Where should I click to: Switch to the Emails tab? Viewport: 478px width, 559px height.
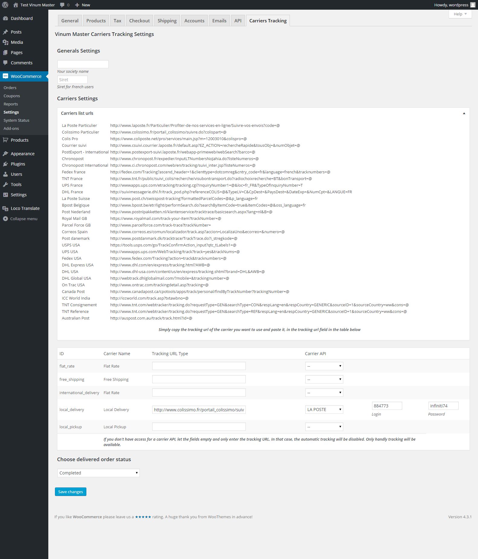[x=219, y=21]
